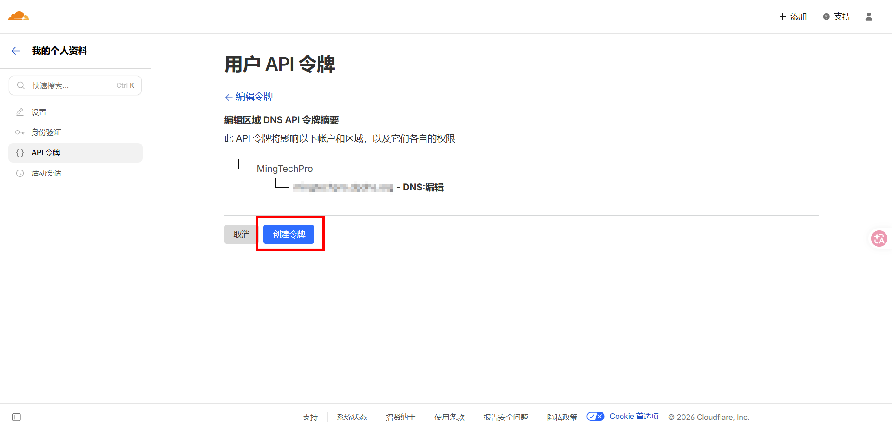This screenshot has width=892, height=431.
Task: Select API 令牌 in the sidebar
Action: (75, 153)
